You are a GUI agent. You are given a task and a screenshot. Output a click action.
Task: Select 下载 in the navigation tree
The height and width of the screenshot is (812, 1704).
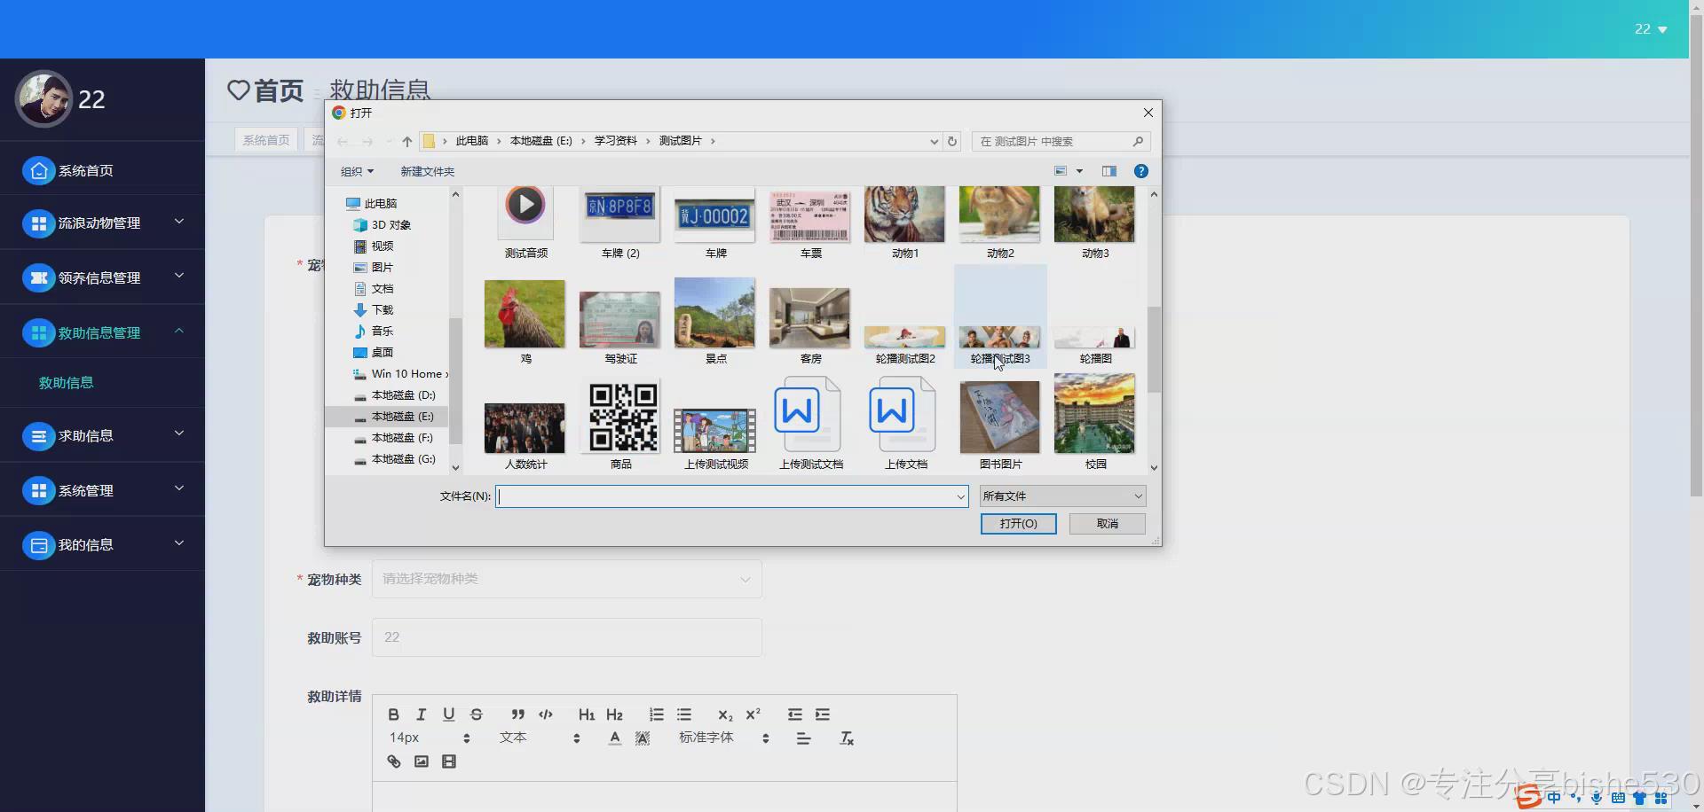382,310
